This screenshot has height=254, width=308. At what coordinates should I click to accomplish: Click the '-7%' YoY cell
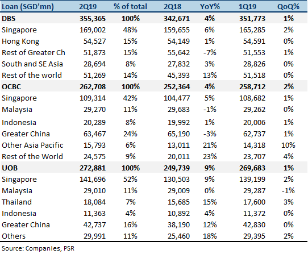(x=210, y=53)
